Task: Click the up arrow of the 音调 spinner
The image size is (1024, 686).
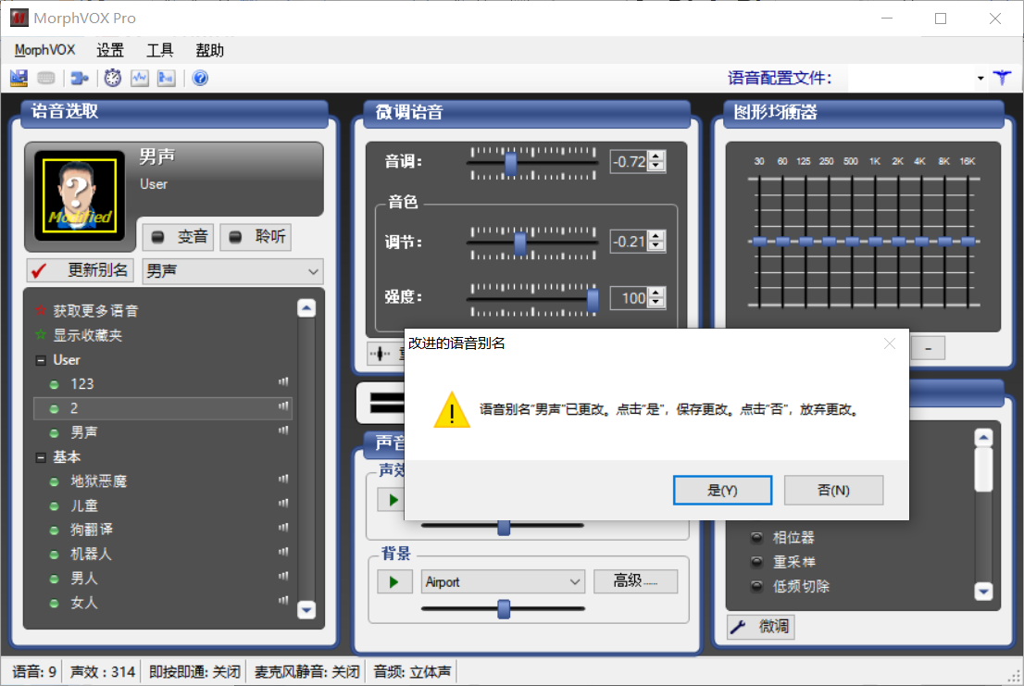Action: 657,156
